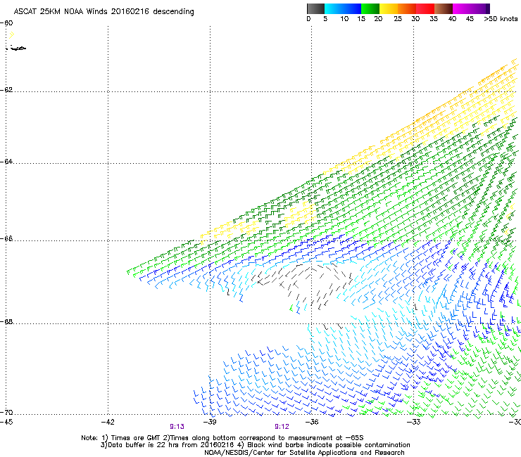Click the '>50 knots' legend label

coord(501,19)
